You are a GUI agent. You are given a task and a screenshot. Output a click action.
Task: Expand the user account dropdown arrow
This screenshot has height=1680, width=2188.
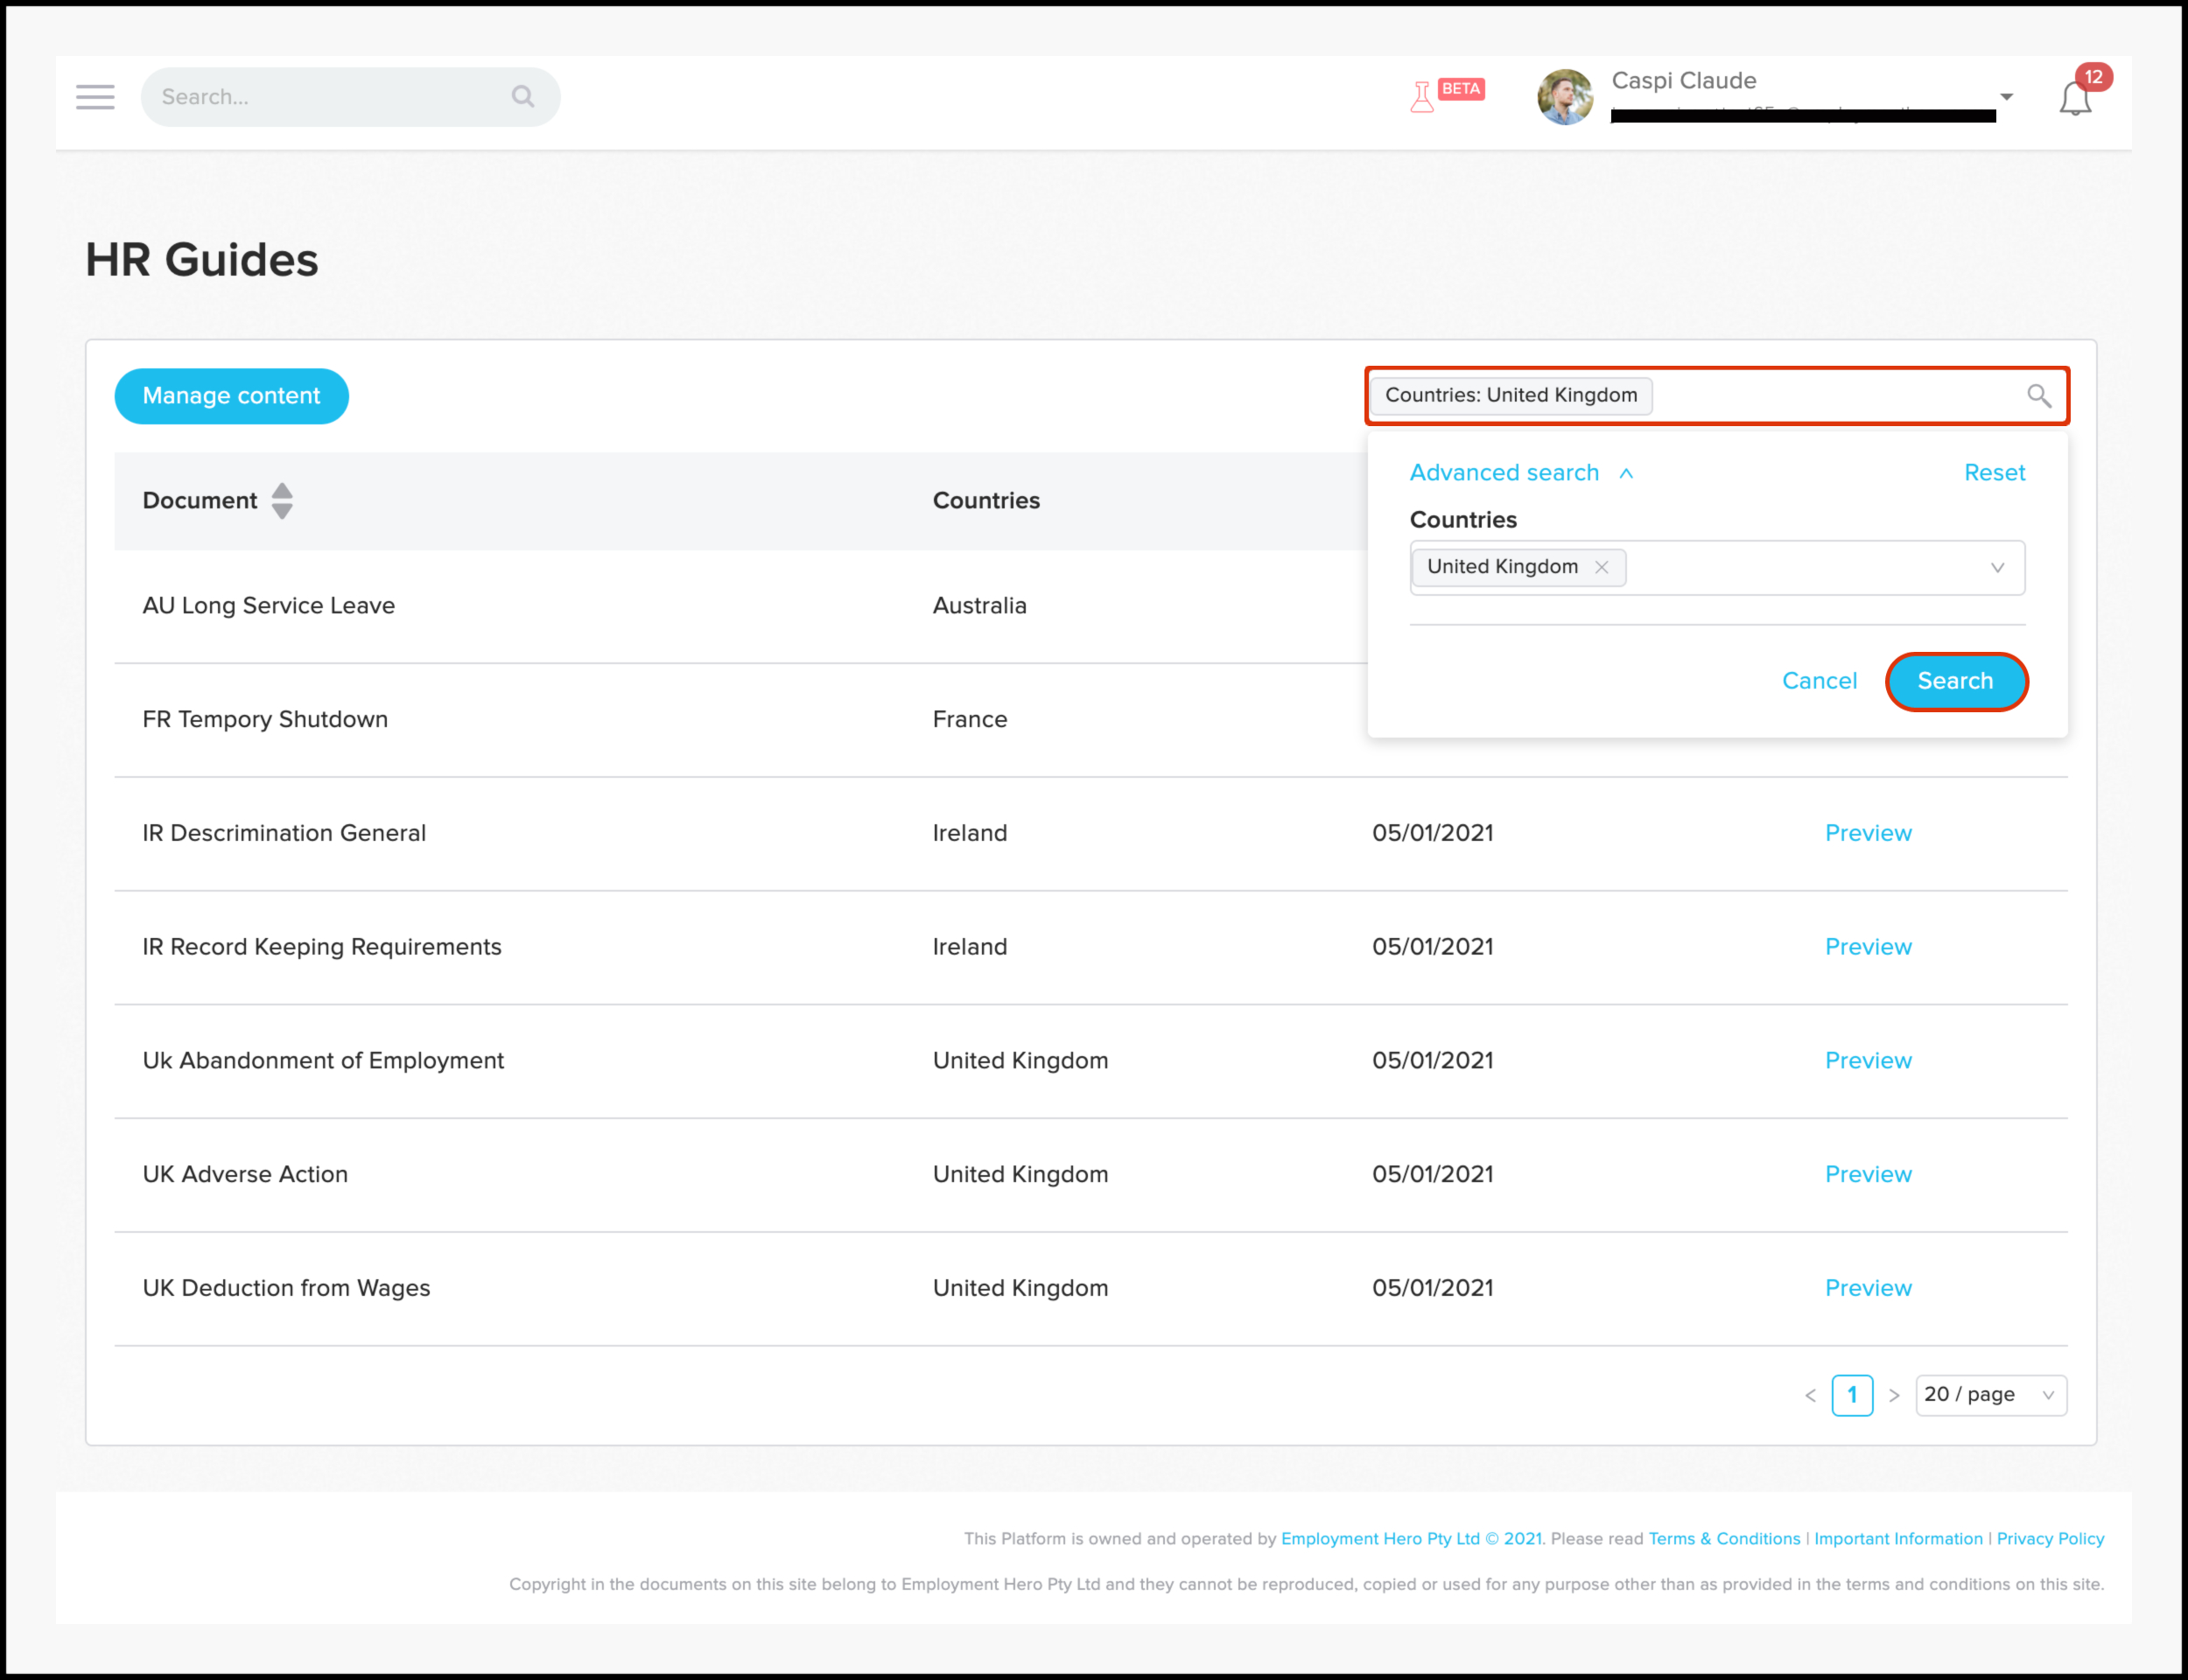pyautogui.click(x=2006, y=97)
